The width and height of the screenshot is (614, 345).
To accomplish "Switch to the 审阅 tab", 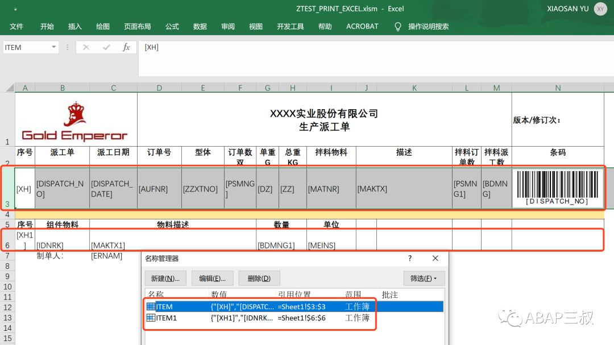I will pyautogui.click(x=228, y=27).
